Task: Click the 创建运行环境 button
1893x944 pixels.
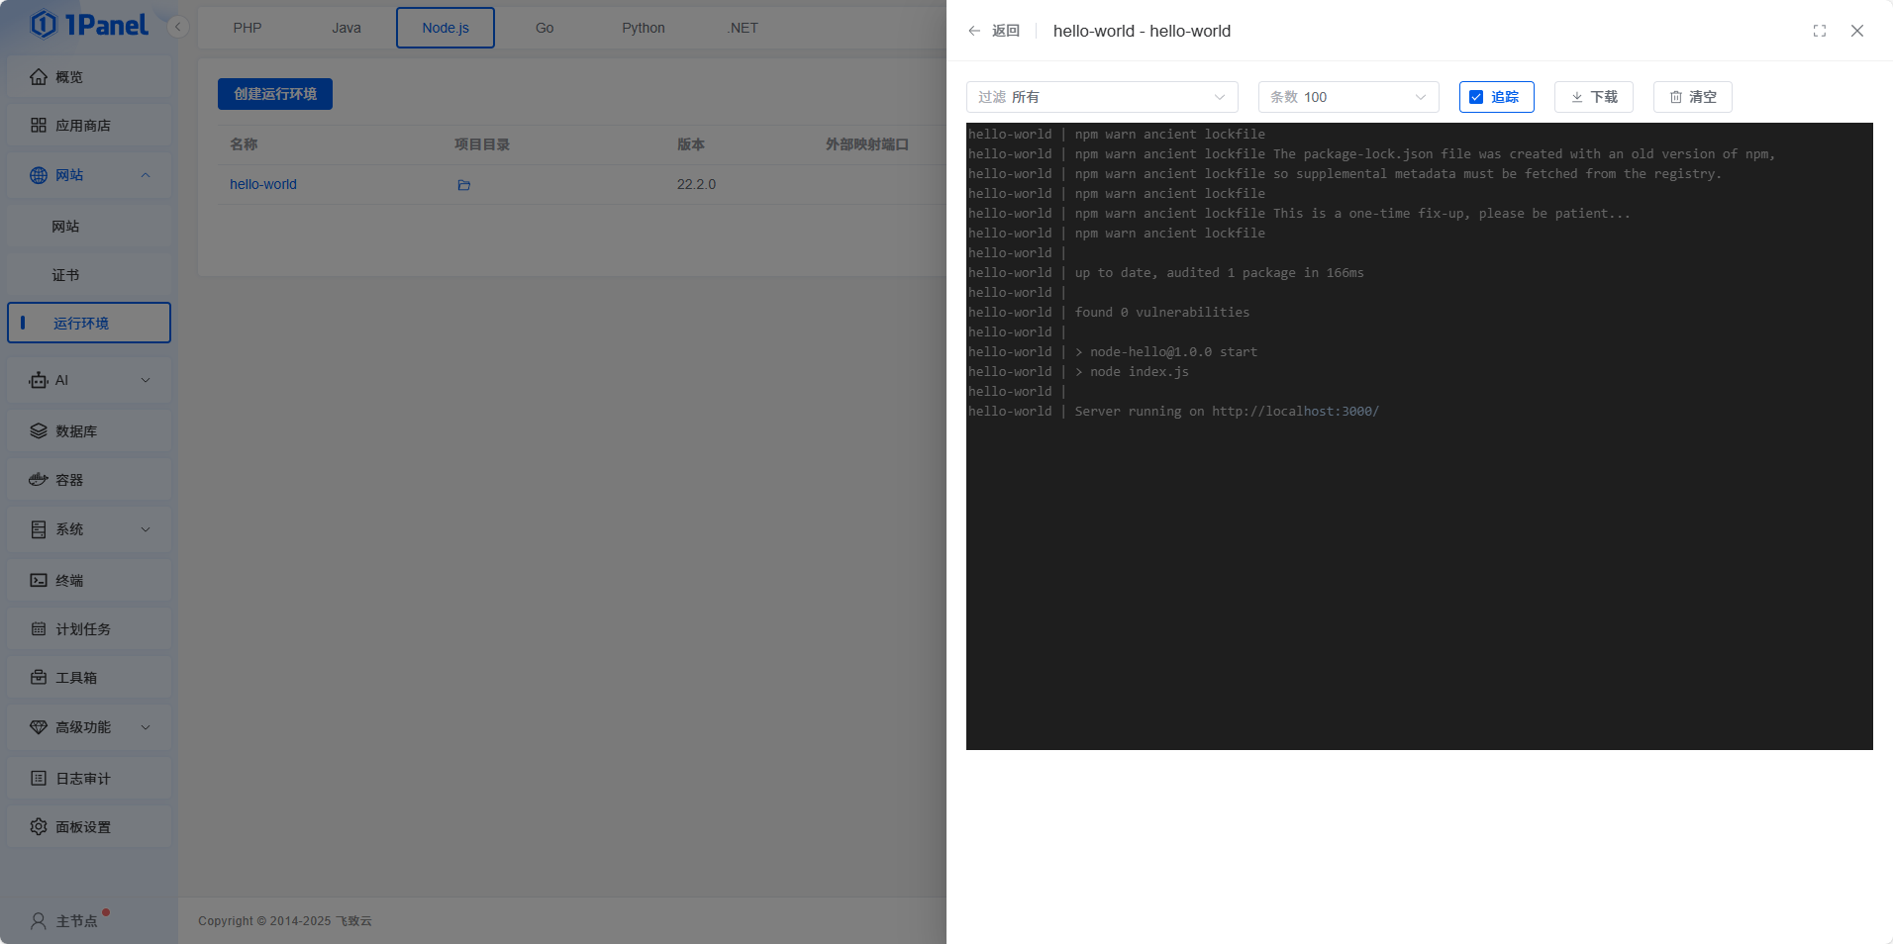Action: (x=275, y=94)
